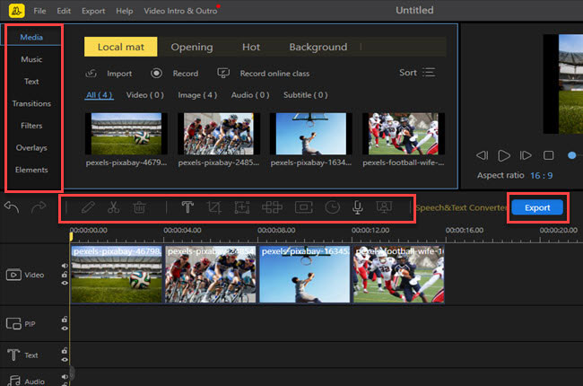
Task: Click the scissors split tool
Action: pyautogui.click(x=113, y=207)
